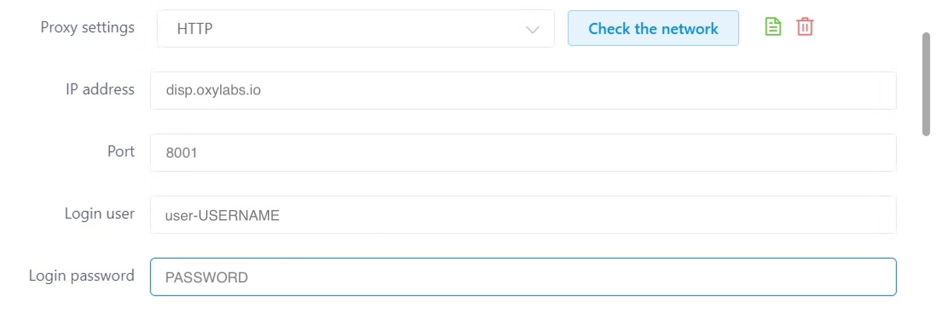Click the vertical scrollbar thumb
Screen dimensions: 942x330
[x=926, y=84]
